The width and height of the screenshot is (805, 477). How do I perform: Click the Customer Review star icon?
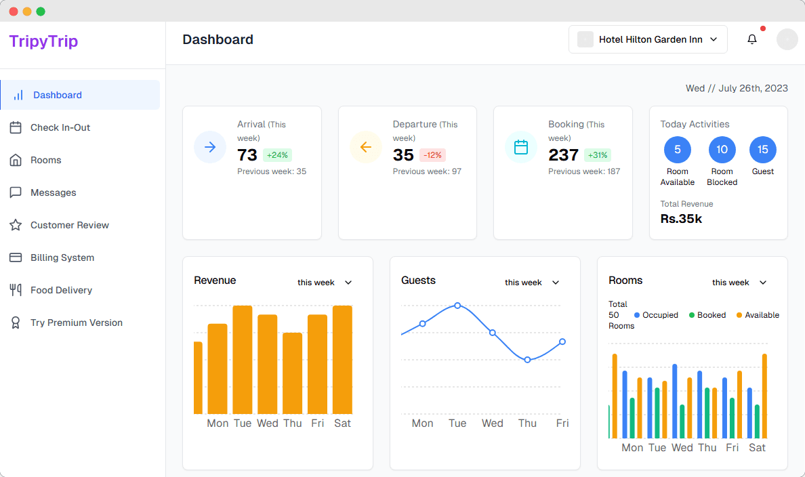coord(16,225)
